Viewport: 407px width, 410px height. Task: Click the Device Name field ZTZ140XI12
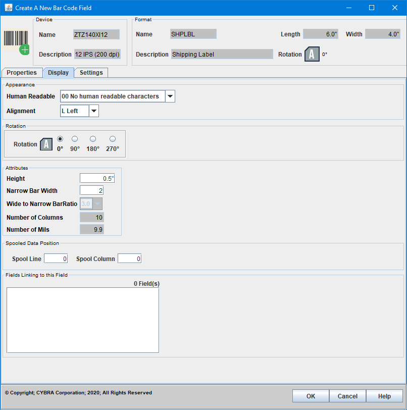[x=96, y=34]
